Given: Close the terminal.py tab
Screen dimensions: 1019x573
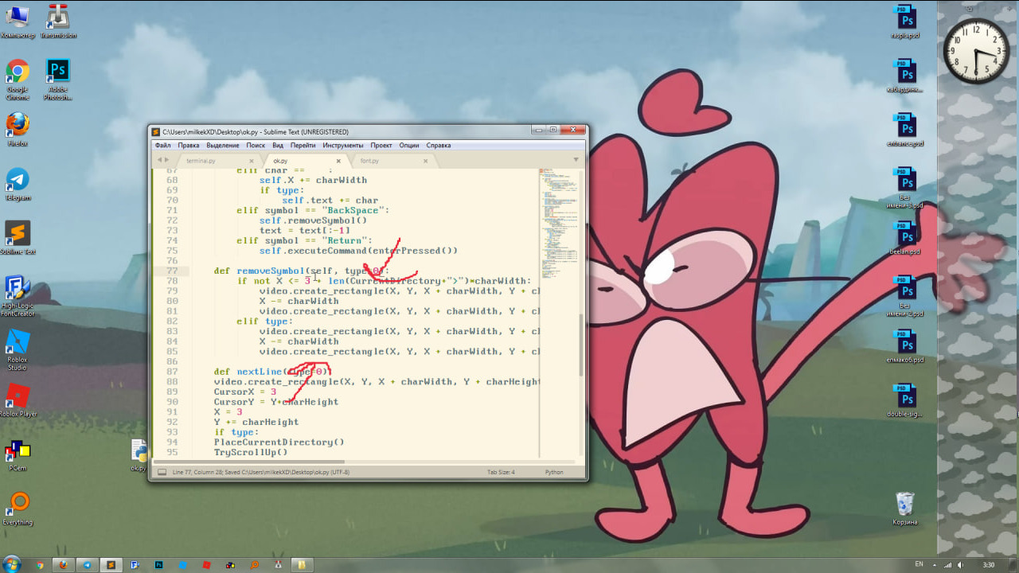Looking at the screenshot, I should 253,161.
